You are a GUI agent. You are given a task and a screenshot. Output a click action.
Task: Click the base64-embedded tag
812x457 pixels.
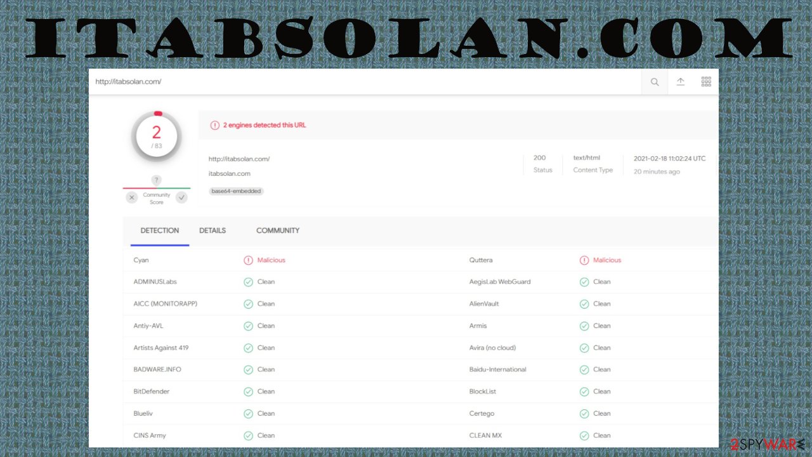(236, 191)
